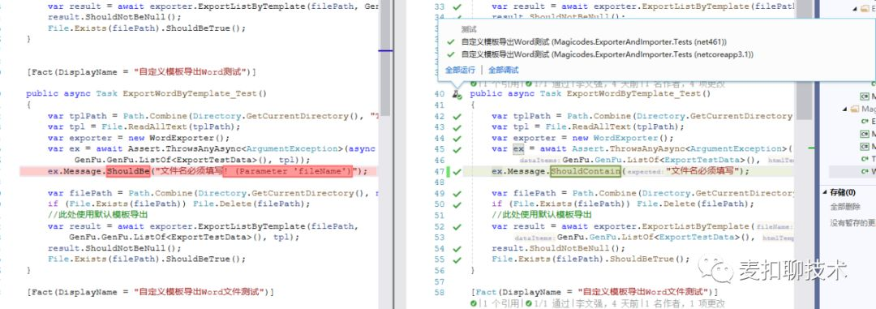Click the passed check icon of the netcoreapp3.1 test

click(451, 54)
